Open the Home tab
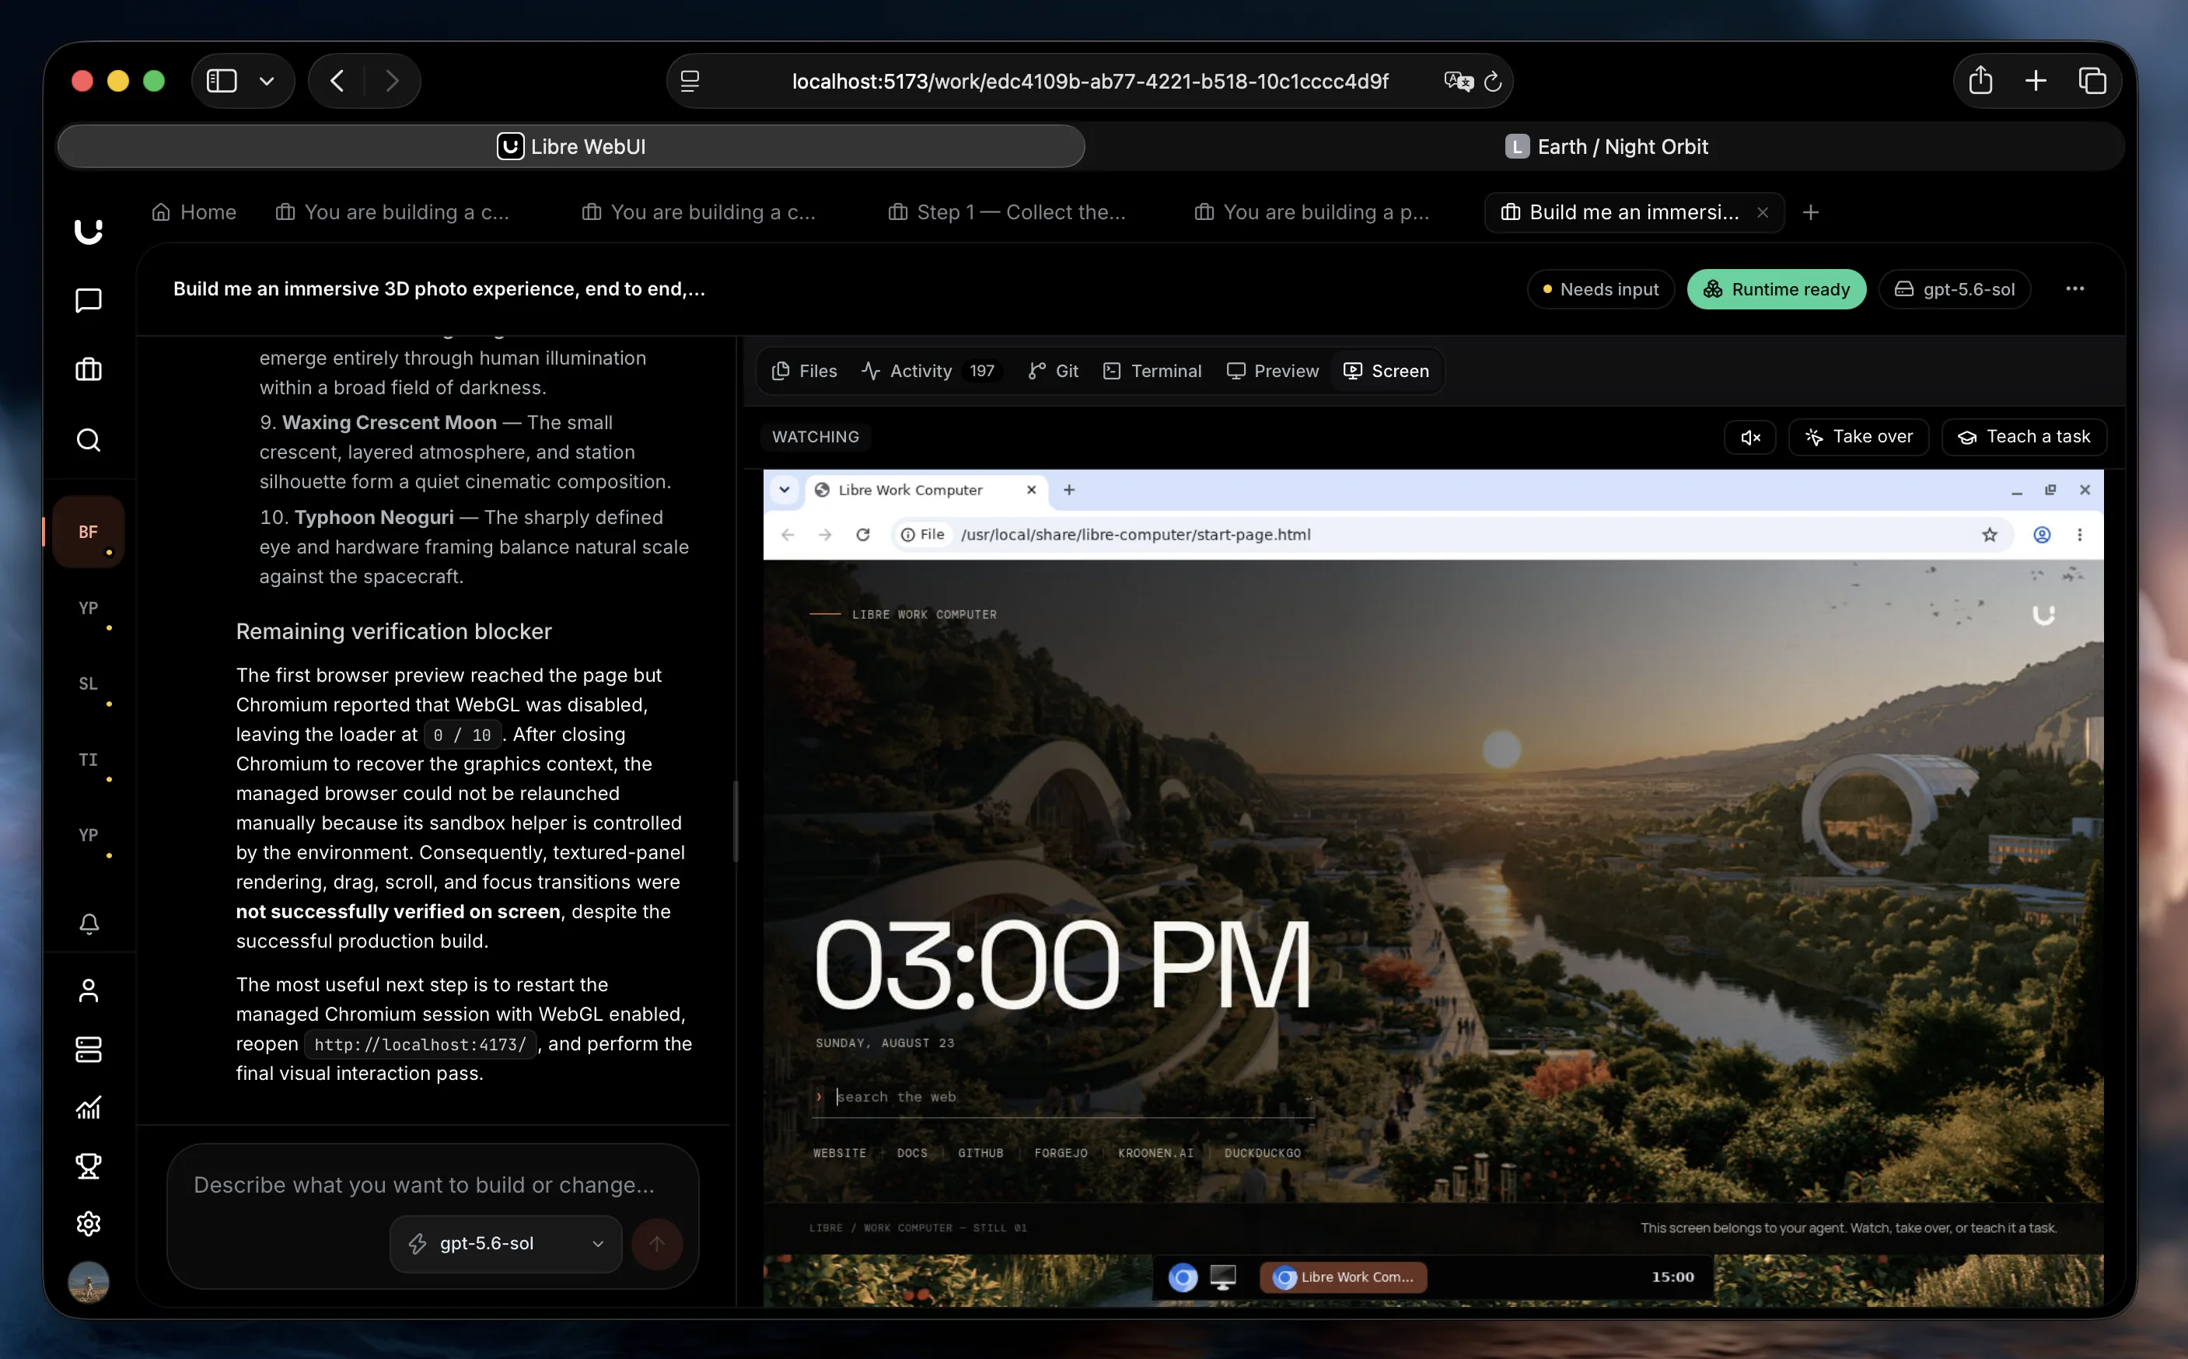The height and width of the screenshot is (1359, 2188). [194, 212]
